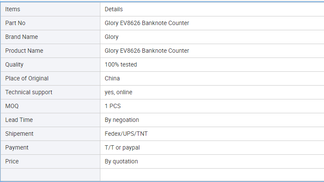324x182 pixels.
Task: Click Glory EV8626 Banknote Counter in Part No row
Action: (147, 23)
